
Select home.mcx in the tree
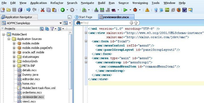tap(29, 84)
